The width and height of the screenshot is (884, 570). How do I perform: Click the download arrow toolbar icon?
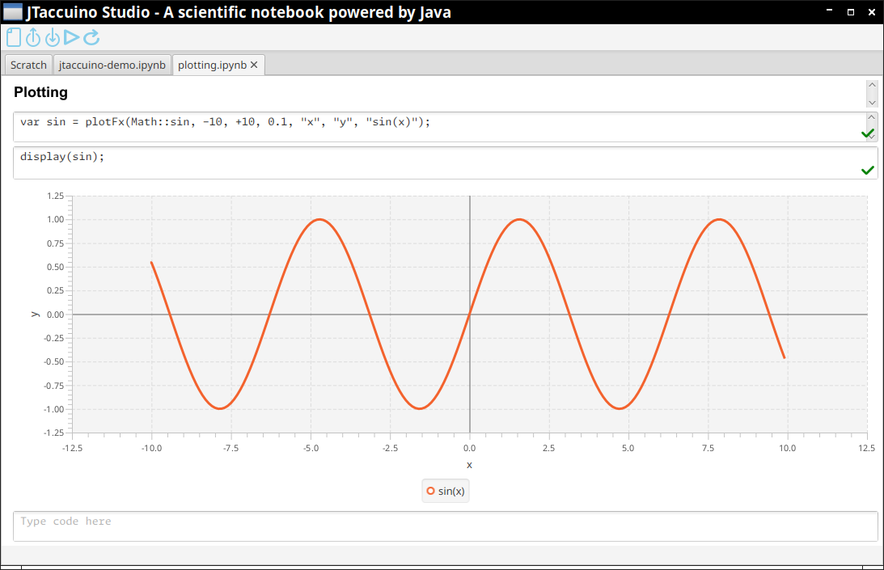pos(53,37)
